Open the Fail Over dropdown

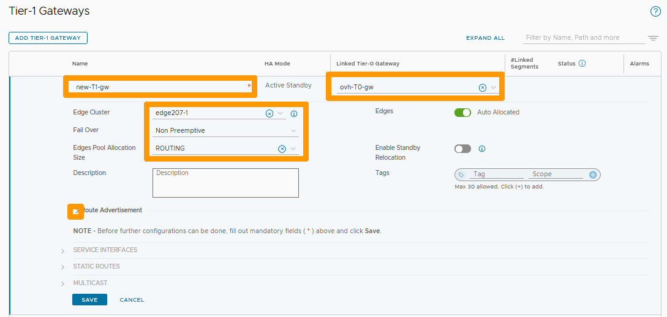coord(293,131)
